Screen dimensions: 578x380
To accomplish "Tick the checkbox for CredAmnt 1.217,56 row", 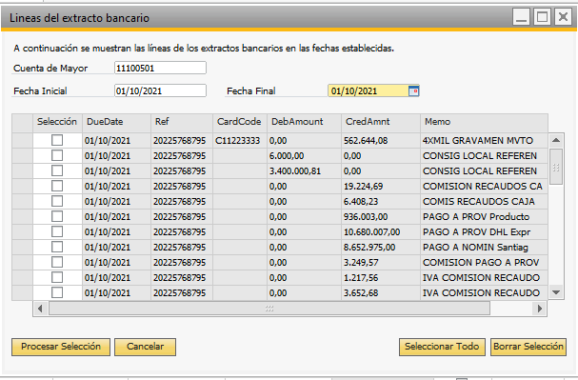I will coord(57,277).
